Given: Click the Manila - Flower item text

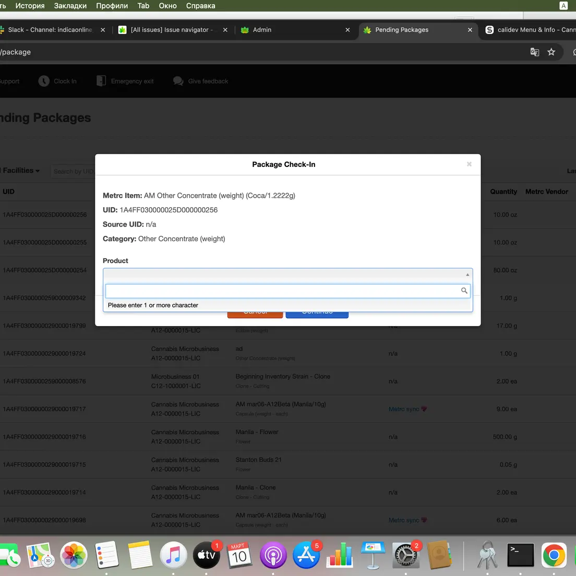Looking at the screenshot, I should click(257, 431).
